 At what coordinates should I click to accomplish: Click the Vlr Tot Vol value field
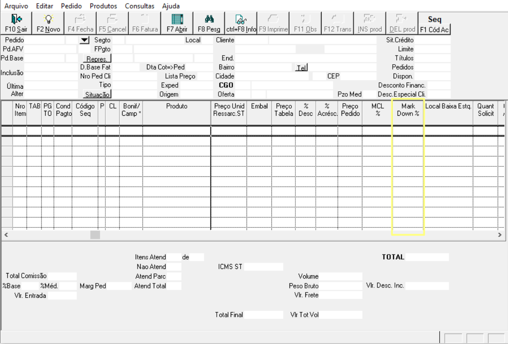point(341,315)
